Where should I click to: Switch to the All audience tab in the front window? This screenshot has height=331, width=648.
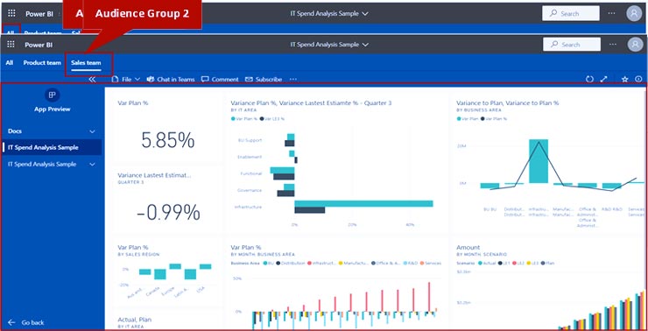tap(10, 63)
